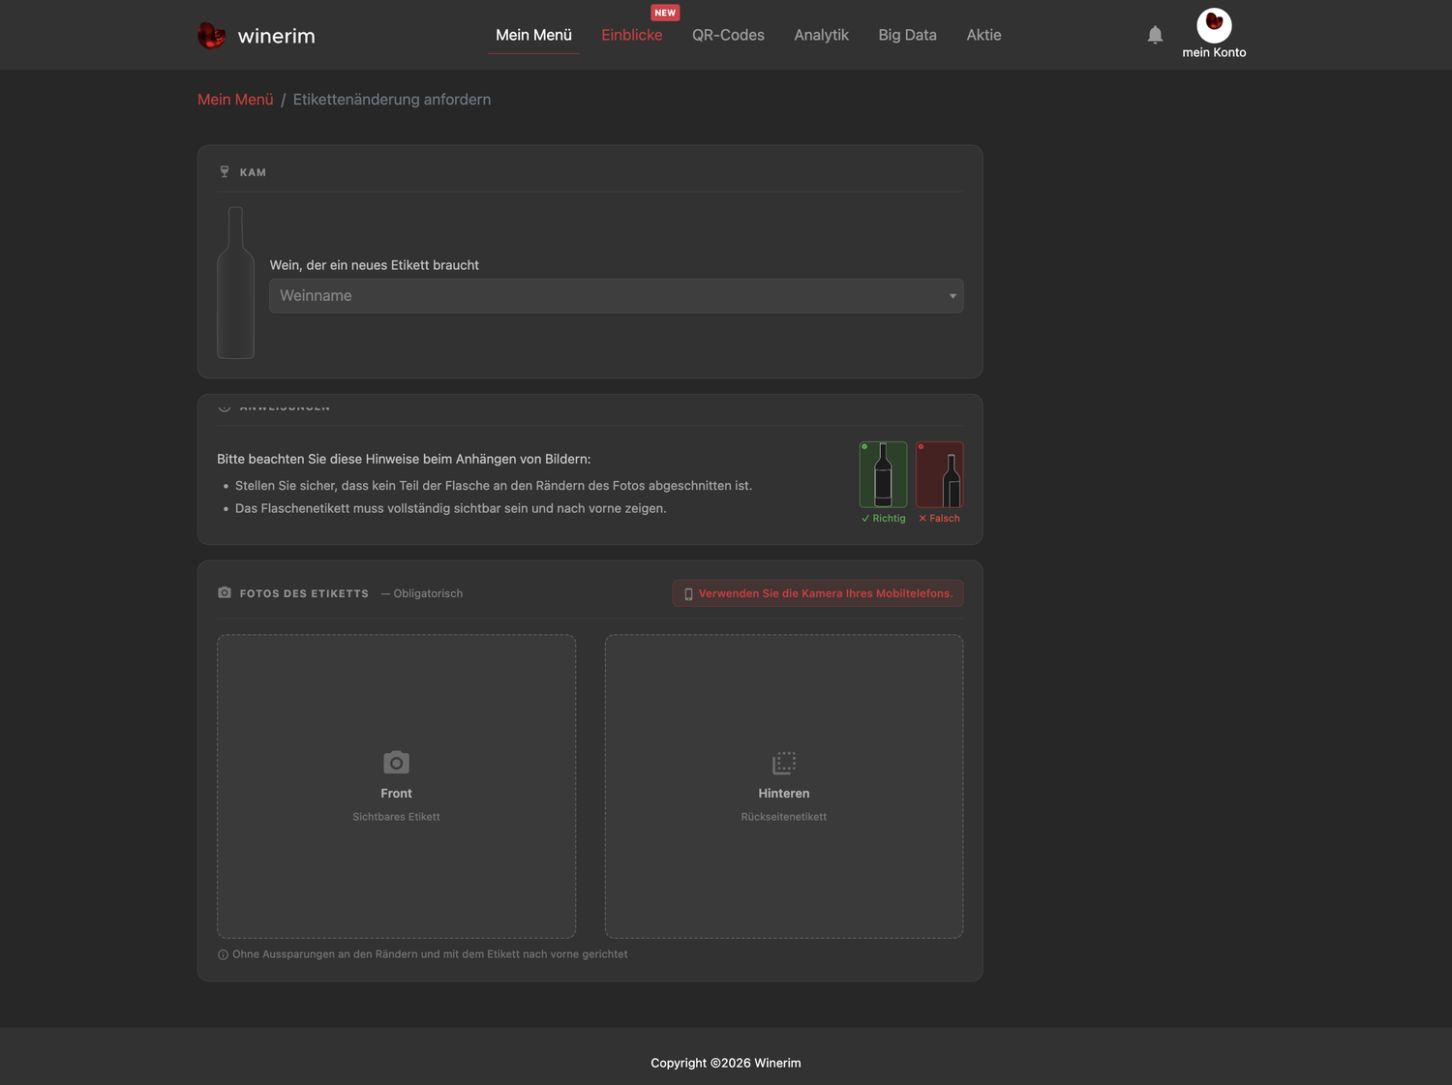Click the label 'Wein, der ein neues Etikett braucht'
The image size is (1452, 1085).
point(375,265)
